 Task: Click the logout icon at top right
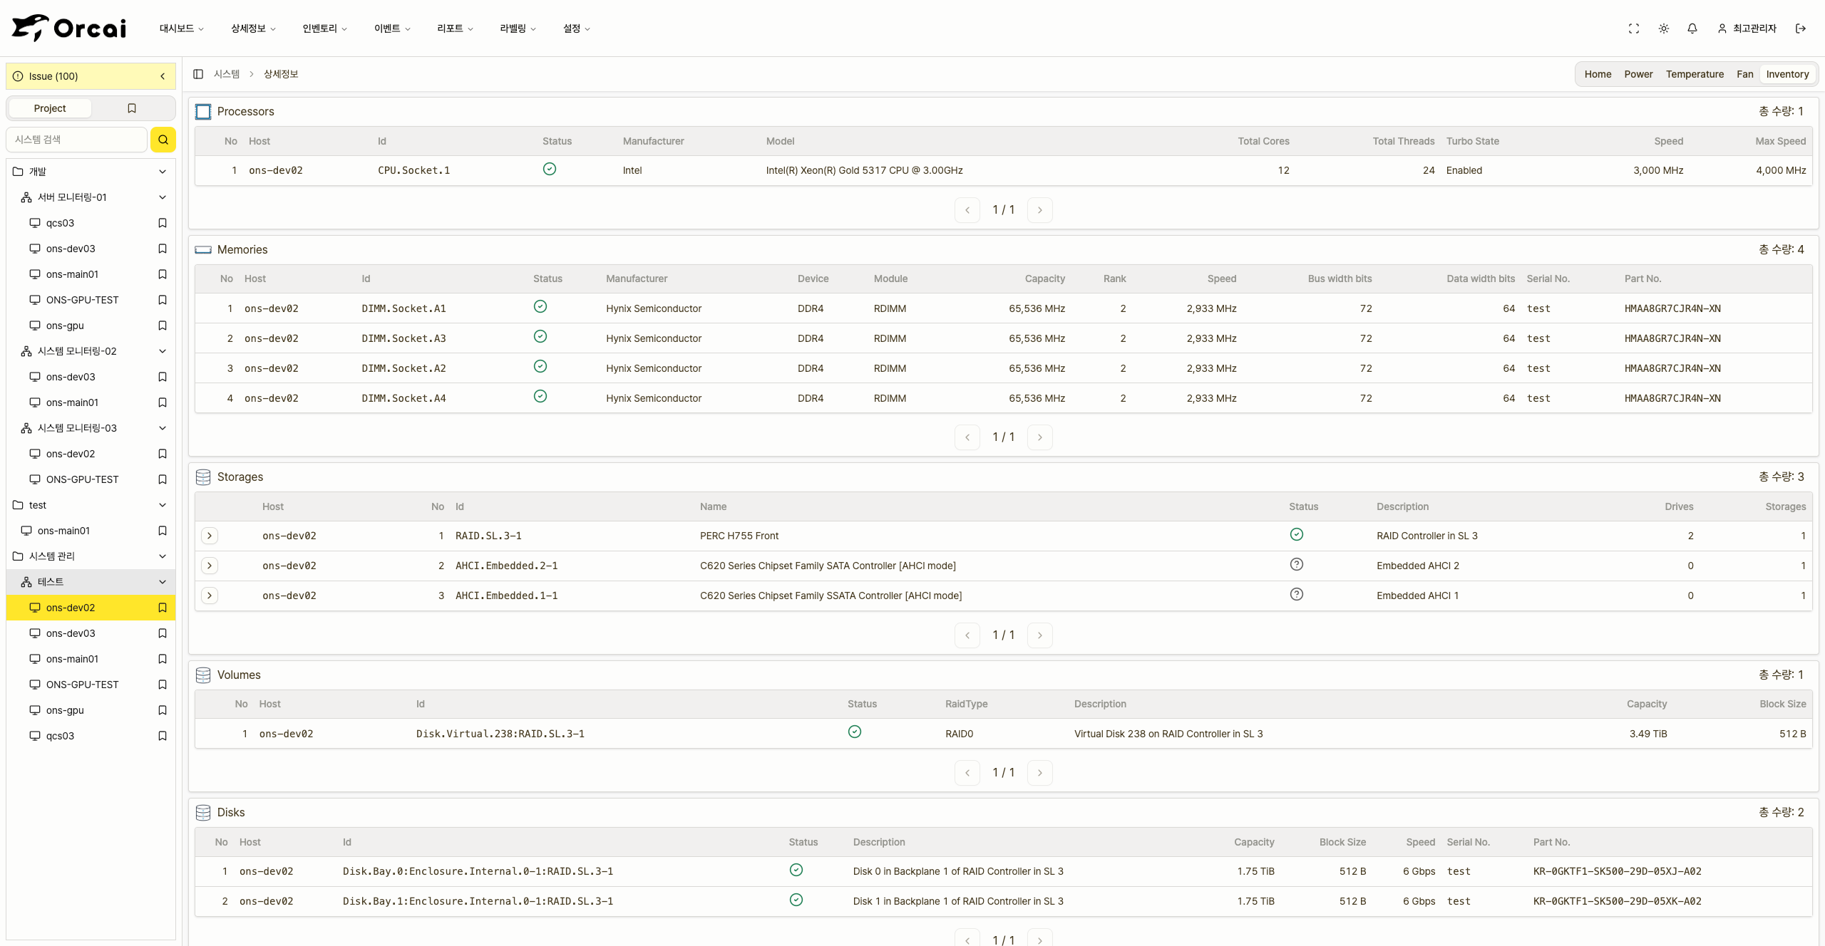click(x=1801, y=28)
